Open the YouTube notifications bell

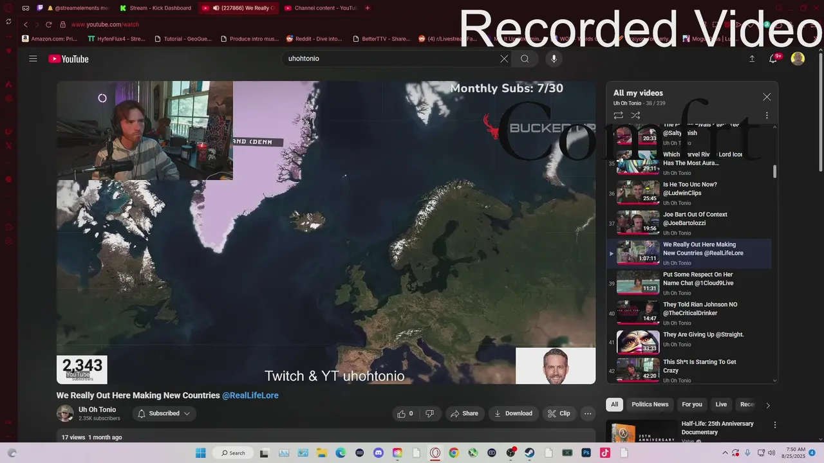[x=774, y=59]
